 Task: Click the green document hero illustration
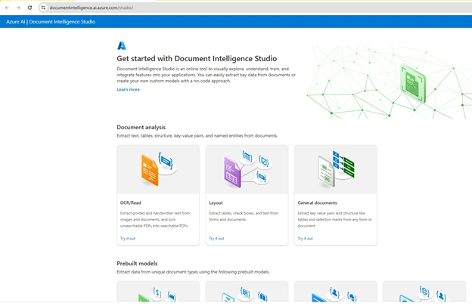pyautogui.click(x=413, y=83)
